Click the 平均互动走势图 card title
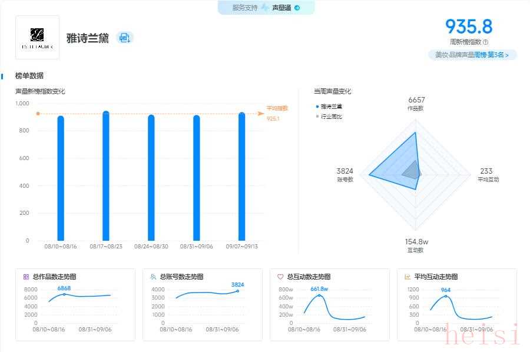This screenshot has height=352, width=530. 436,277
